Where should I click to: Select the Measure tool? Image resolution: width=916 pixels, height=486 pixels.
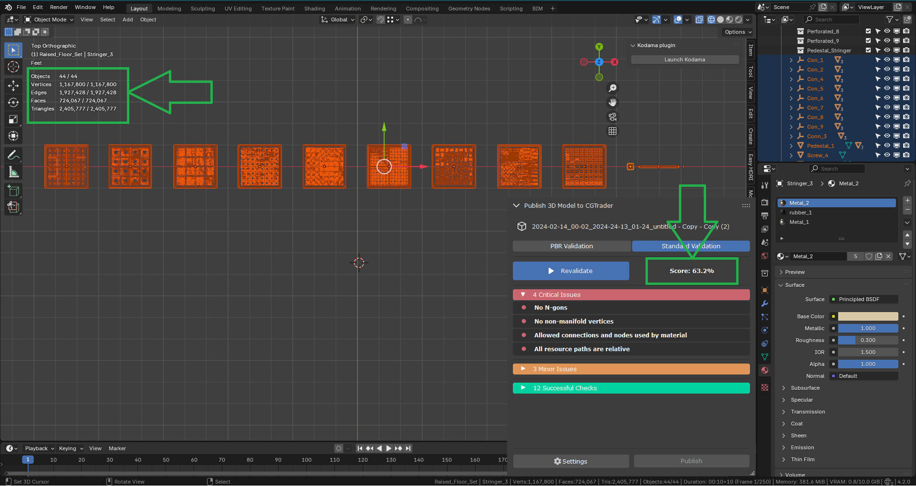coord(13,172)
